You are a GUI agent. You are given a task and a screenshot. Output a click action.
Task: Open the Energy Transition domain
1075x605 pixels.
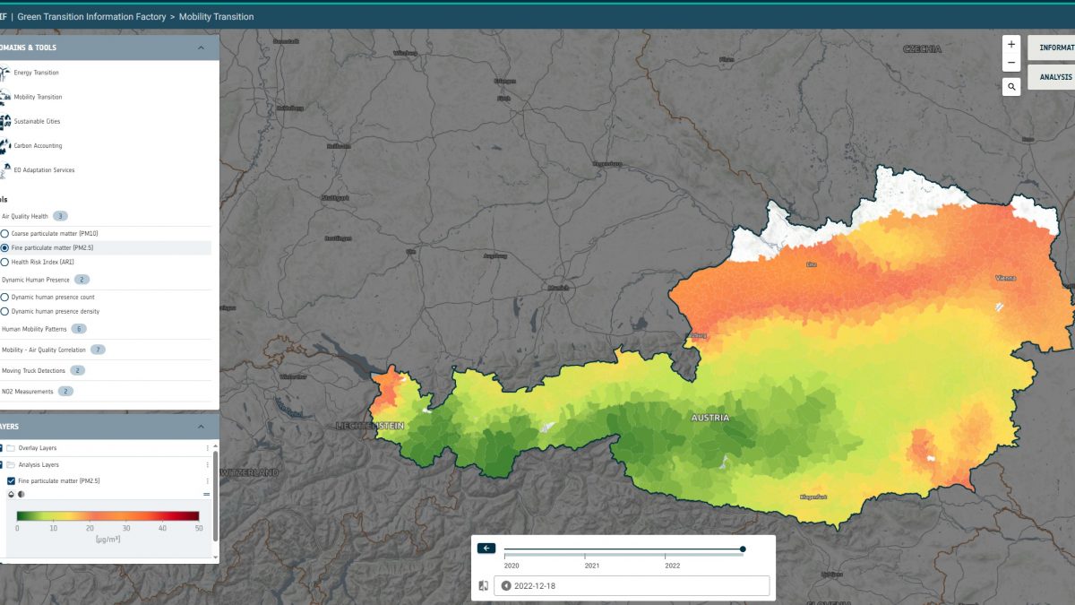point(36,73)
